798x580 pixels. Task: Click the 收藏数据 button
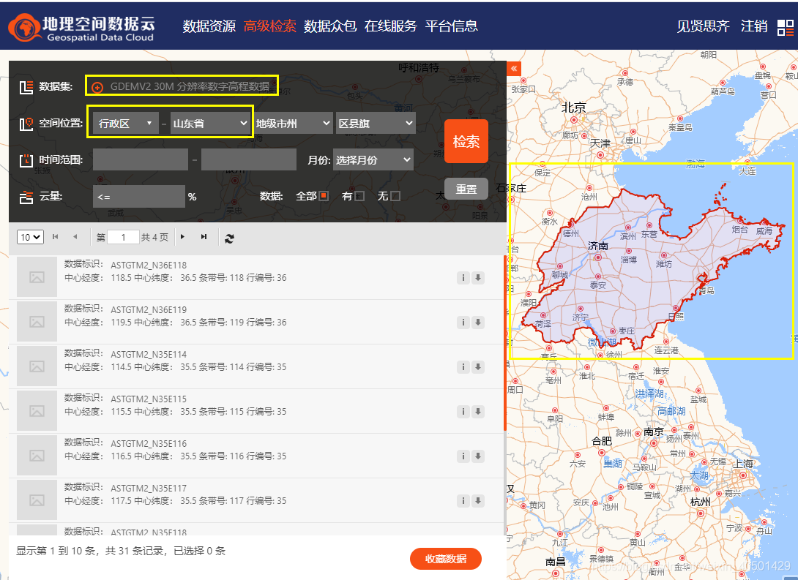(x=446, y=559)
